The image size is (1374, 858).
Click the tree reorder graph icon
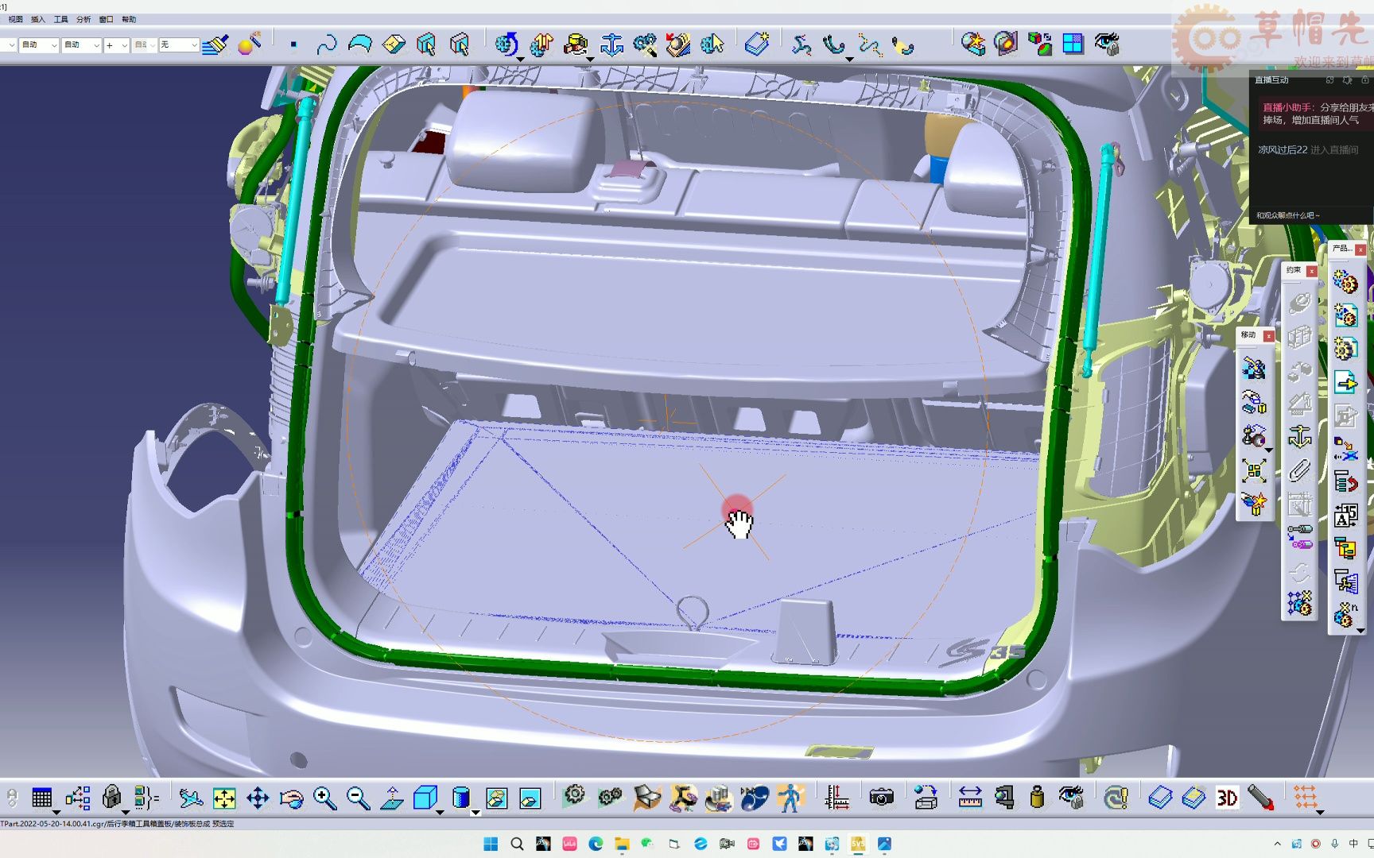coord(78,797)
